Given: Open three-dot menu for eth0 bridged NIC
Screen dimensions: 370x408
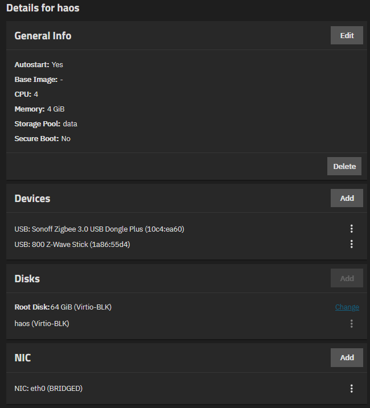Looking at the screenshot, I should (x=352, y=389).
